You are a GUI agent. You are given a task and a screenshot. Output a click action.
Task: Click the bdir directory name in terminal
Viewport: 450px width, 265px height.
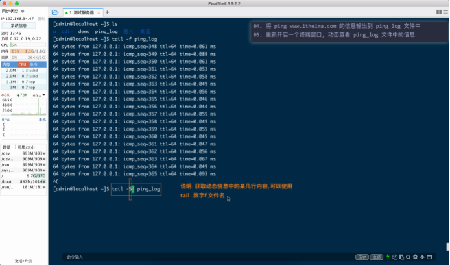pyautogui.click(x=67, y=32)
